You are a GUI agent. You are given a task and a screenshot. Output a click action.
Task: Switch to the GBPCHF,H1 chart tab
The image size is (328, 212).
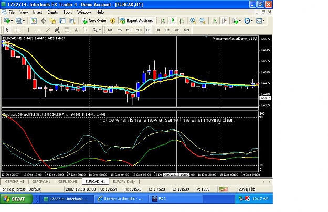pos(15,182)
